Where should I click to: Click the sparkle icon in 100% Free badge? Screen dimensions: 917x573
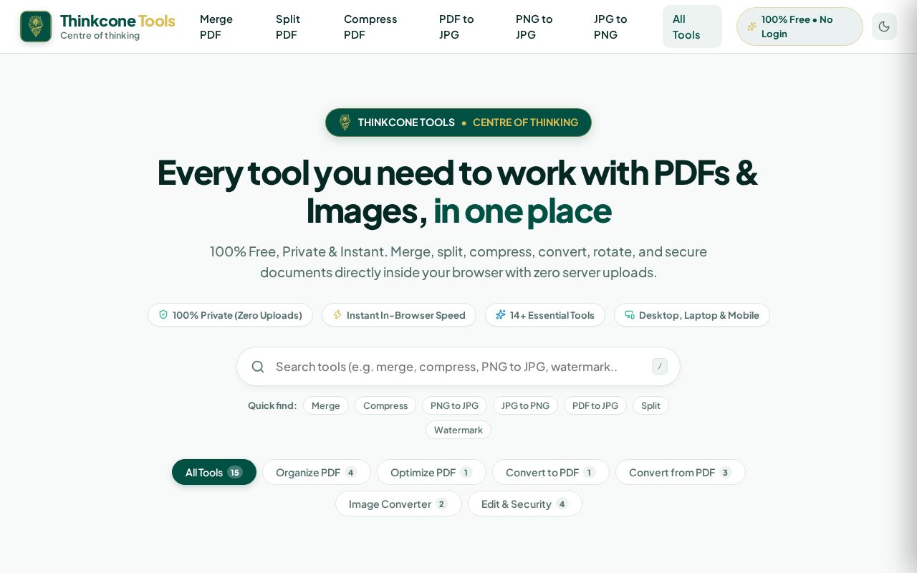click(752, 27)
